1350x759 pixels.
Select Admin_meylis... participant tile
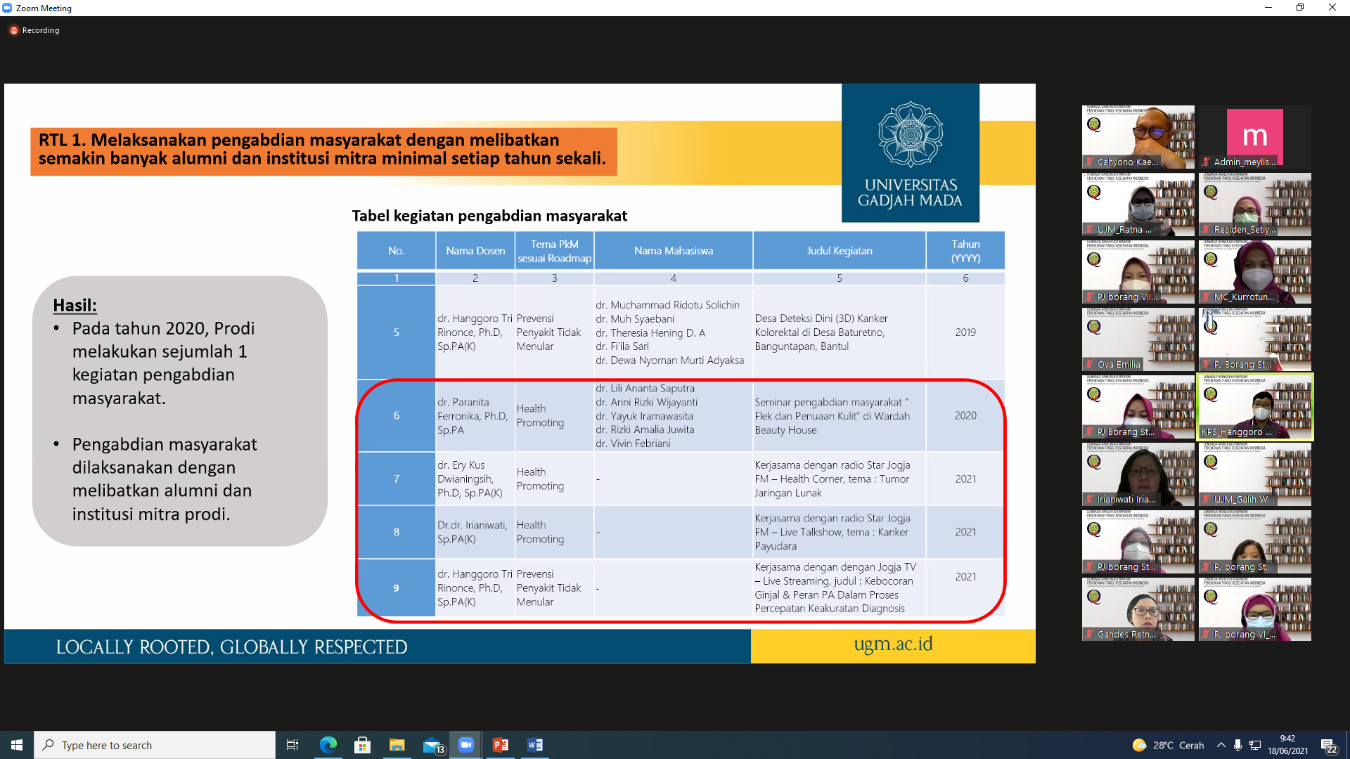click(x=1255, y=137)
